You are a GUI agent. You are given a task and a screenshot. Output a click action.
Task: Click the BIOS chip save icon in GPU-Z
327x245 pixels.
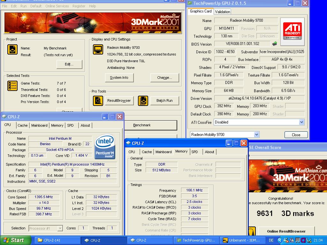(275, 43)
